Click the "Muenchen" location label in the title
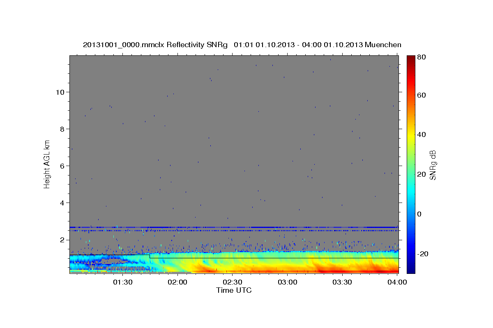493x328 pixels. point(383,45)
